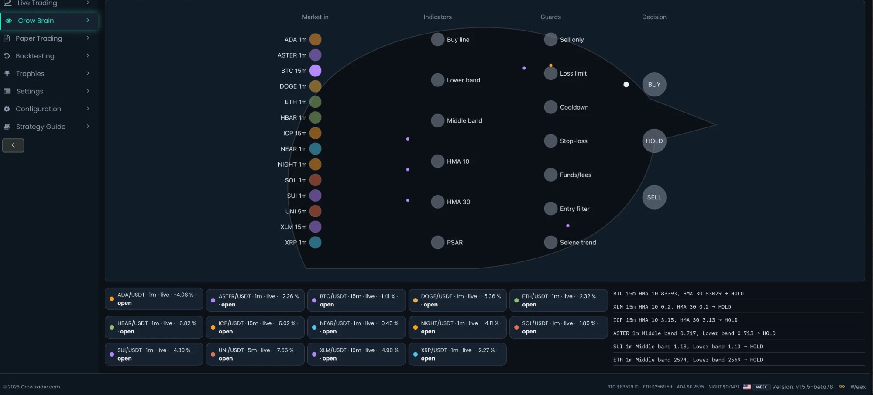Open the Backtesting menu item

click(x=49, y=56)
